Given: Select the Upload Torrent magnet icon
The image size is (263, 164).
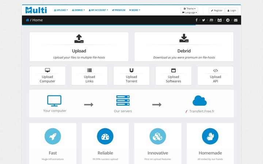Looking at the screenshot, I should point(131,70).
